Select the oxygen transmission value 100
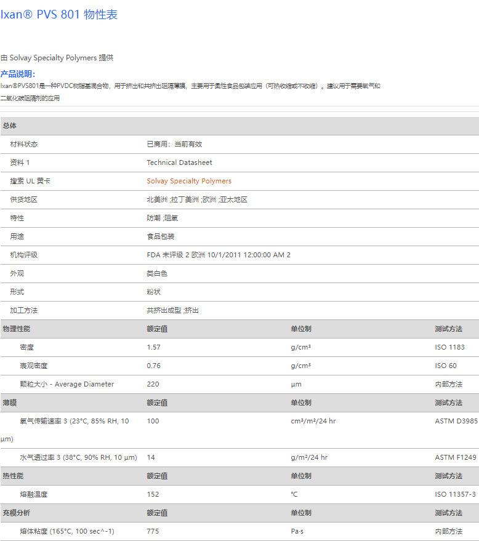 coord(153,421)
